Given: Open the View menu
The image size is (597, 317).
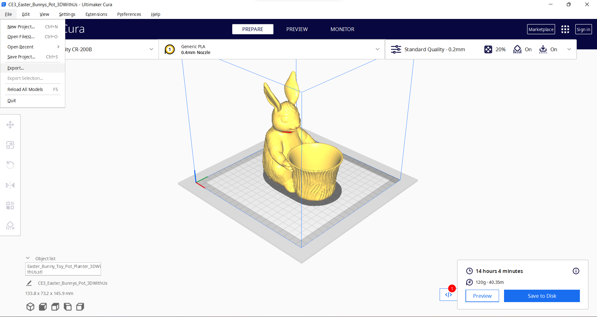Looking at the screenshot, I should click(44, 14).
